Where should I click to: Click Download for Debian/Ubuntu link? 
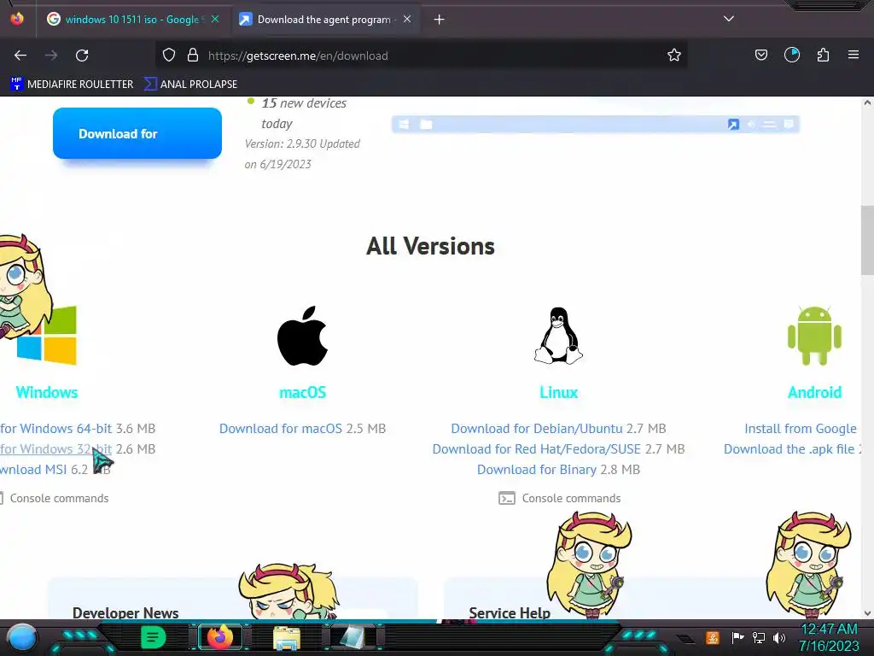(537, 429)
